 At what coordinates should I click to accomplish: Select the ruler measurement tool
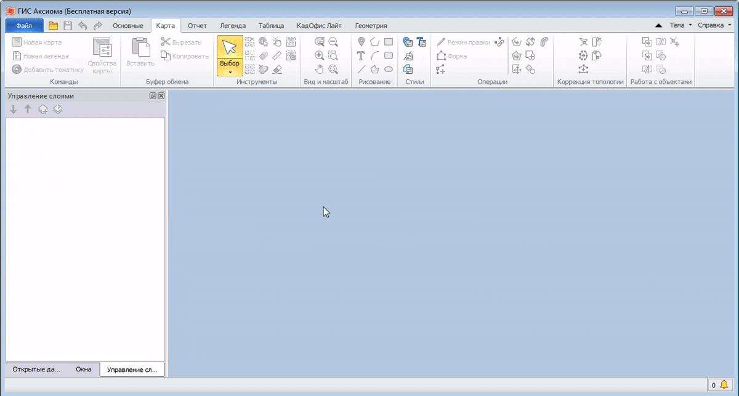277,55
